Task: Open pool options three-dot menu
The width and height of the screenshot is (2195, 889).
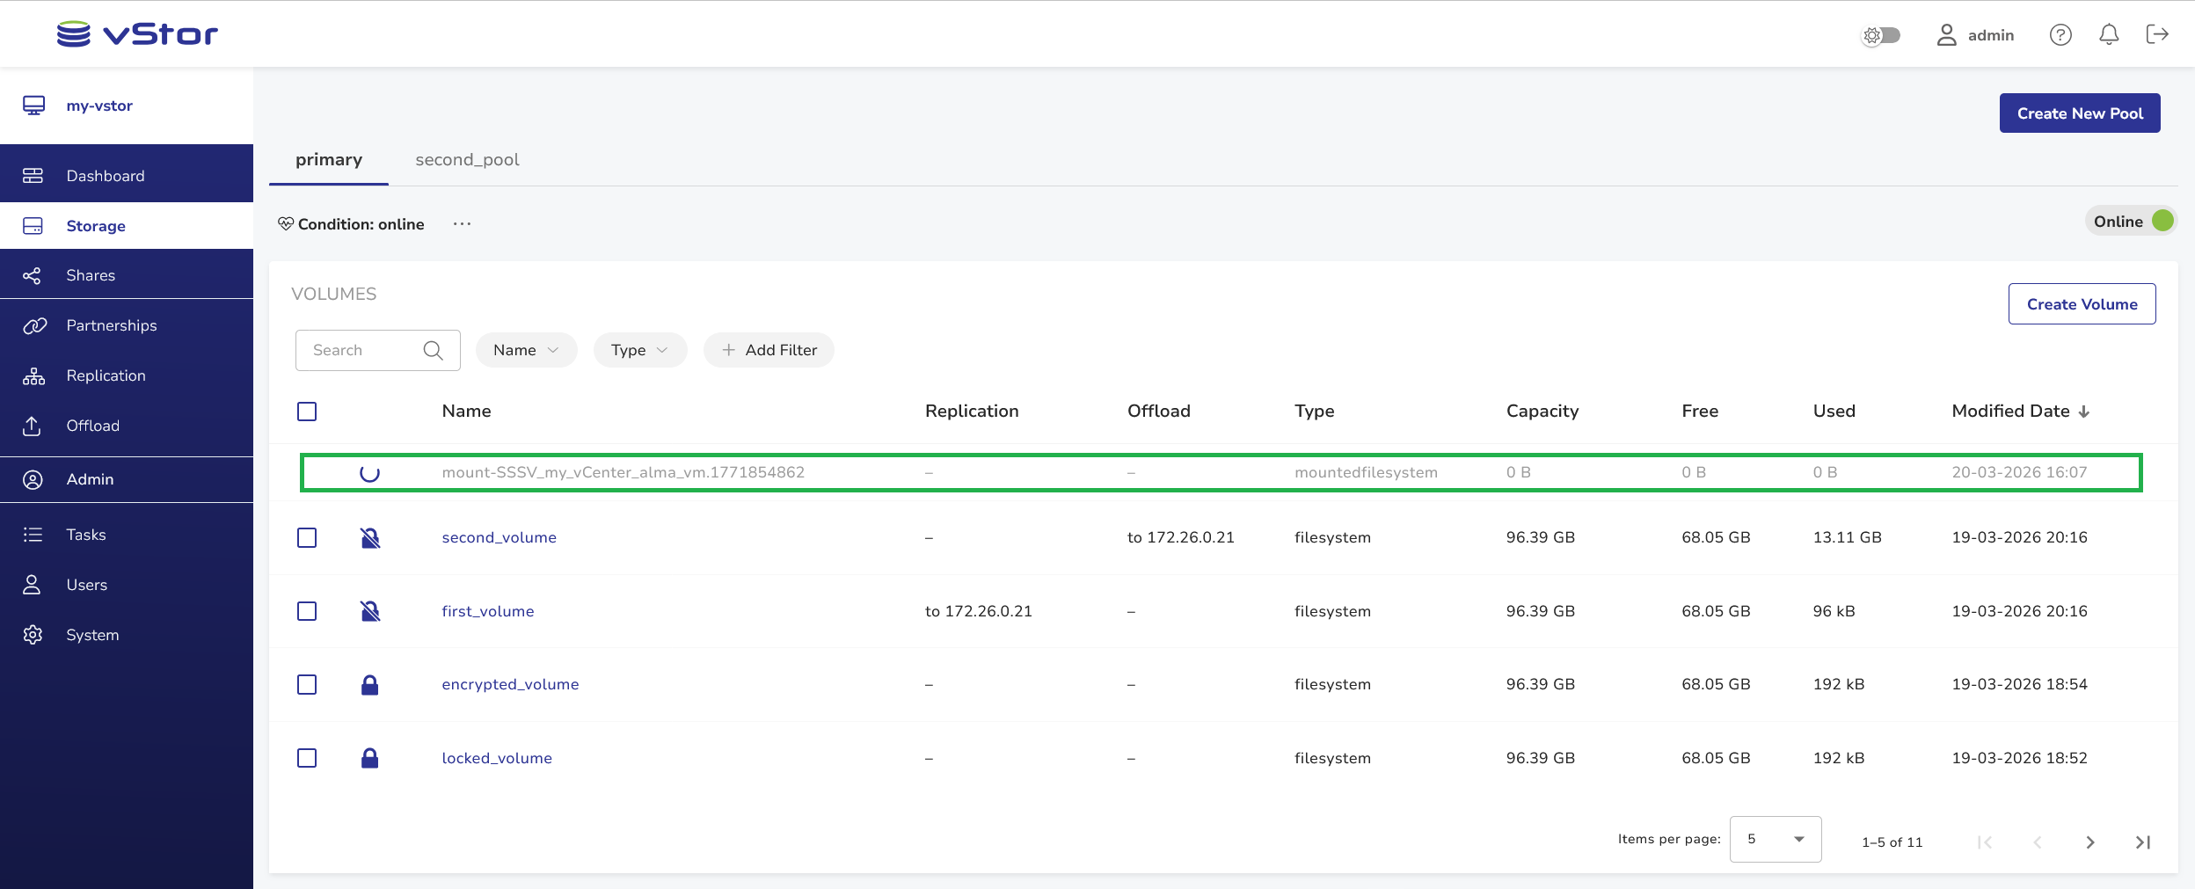Action: [462, 224]
